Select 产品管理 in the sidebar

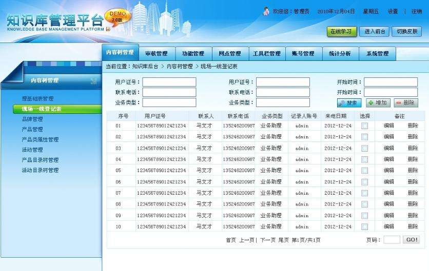coord(32,130)
